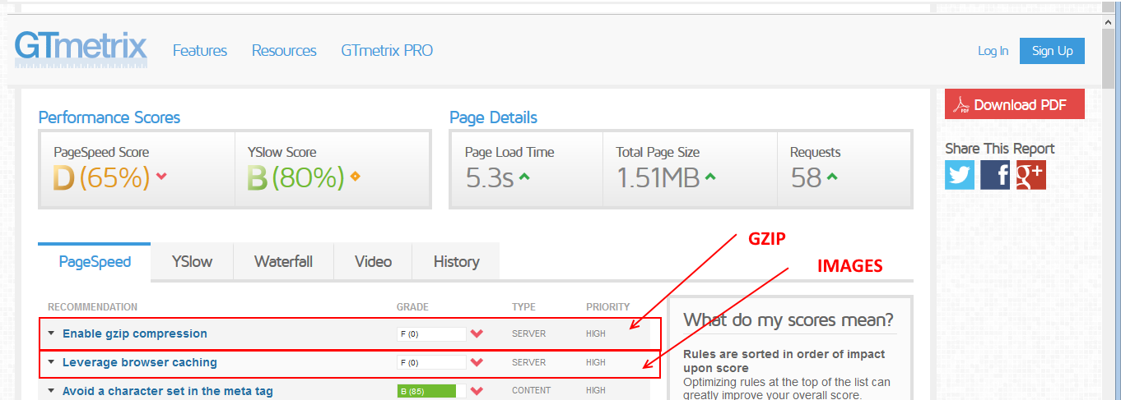Click the 58 requests value
Viewport: 1121px width, 400px height.
(806, 177)
